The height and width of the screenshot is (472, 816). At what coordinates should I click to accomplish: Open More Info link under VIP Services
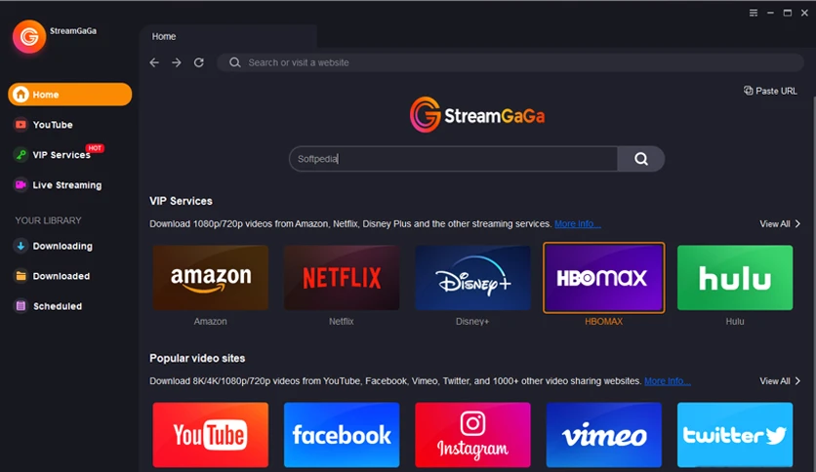click(577, 224)
